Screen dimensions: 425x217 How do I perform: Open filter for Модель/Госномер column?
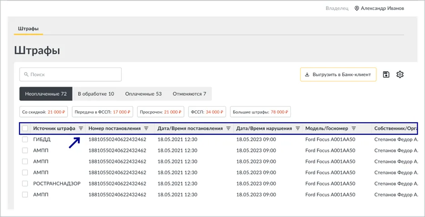354,128
